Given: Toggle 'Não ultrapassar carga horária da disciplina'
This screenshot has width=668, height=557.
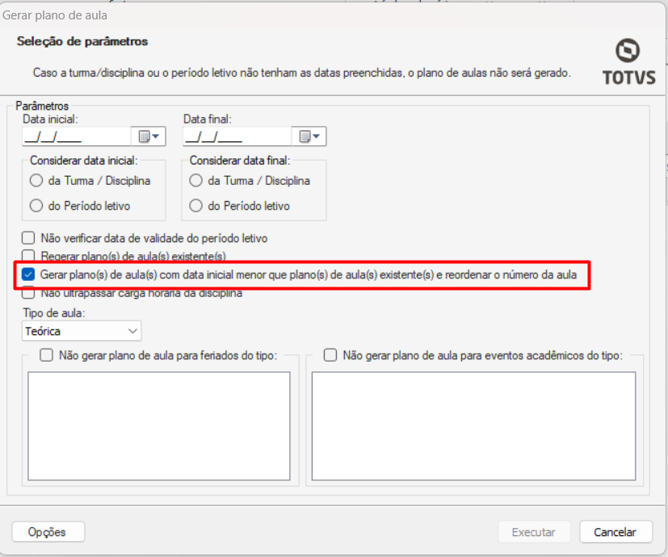Looking at the screenshot, I should coord(29,293).
